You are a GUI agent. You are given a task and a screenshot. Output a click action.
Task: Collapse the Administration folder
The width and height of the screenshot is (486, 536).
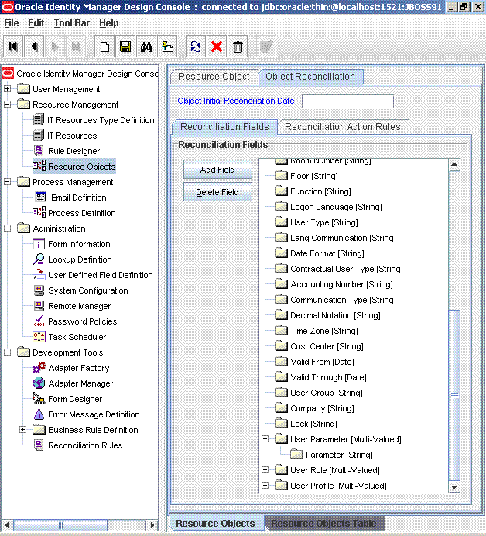(7, 228)
